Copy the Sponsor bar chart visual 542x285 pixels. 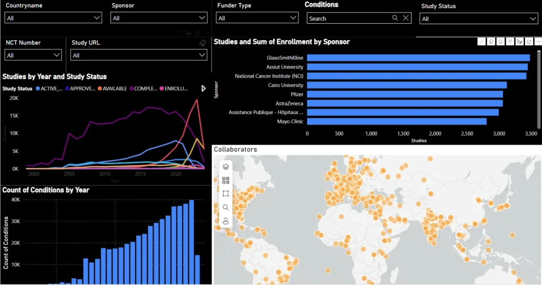[x=491, y=42]
